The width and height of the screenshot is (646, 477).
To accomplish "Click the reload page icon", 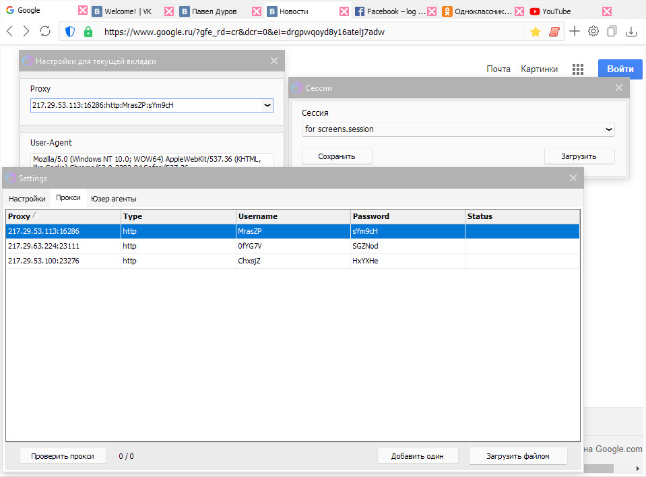I will (x=45, y=32).
